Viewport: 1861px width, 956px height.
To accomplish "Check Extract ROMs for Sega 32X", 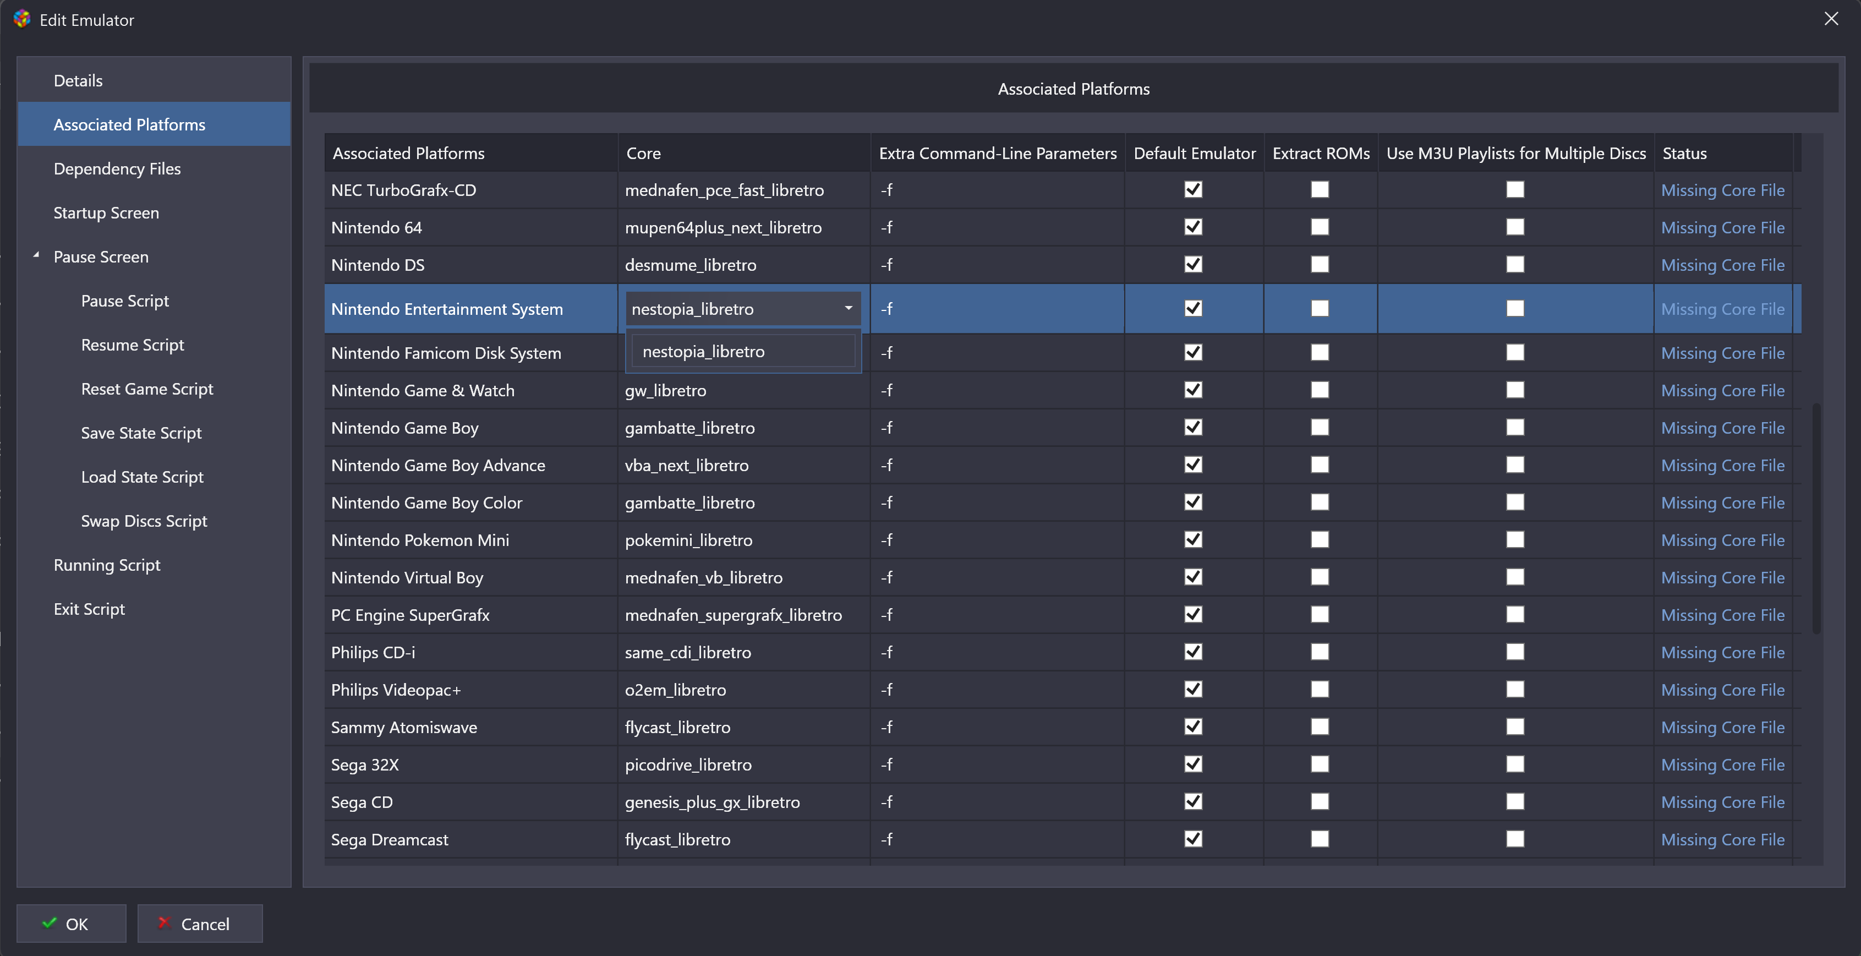I will tap(1320, 764).
